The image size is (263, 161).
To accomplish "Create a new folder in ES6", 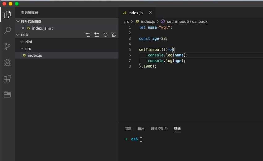I will tap(97, 35).
